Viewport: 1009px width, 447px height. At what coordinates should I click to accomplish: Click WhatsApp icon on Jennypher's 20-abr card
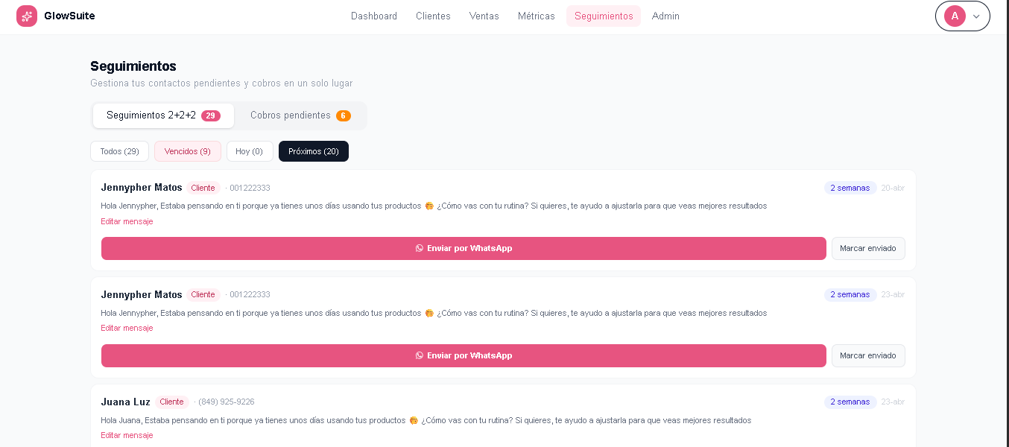420,248
